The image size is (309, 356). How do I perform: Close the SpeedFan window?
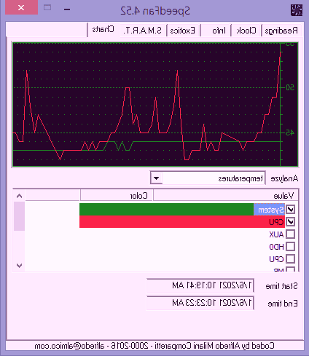pos(21,7)
